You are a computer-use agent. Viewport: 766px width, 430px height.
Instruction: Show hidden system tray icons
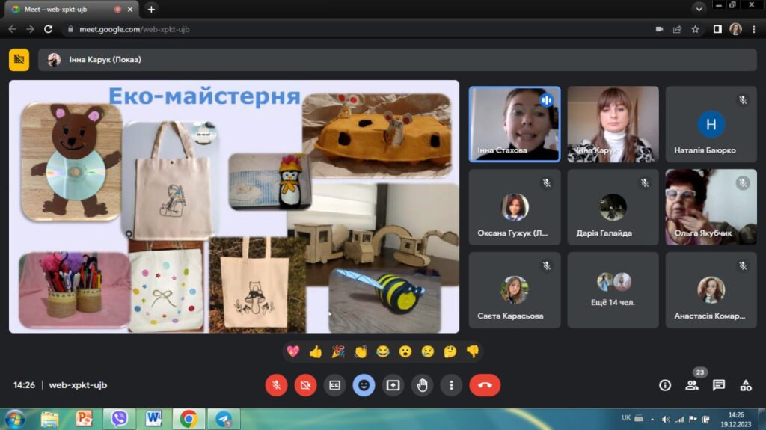tap(652, 419)
